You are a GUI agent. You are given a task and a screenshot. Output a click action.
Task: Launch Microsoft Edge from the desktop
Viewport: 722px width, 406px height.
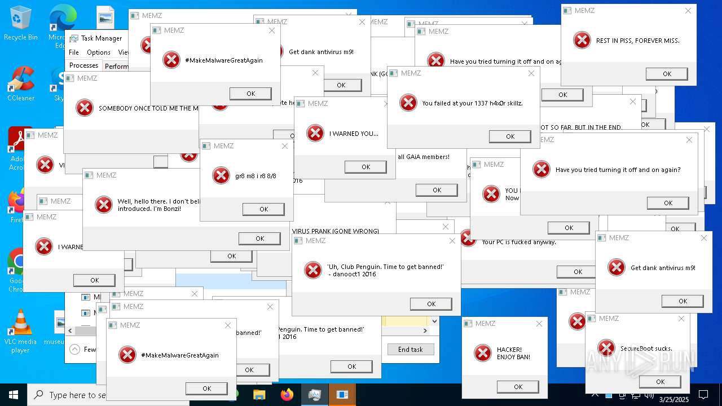click(x=62, y=25)
